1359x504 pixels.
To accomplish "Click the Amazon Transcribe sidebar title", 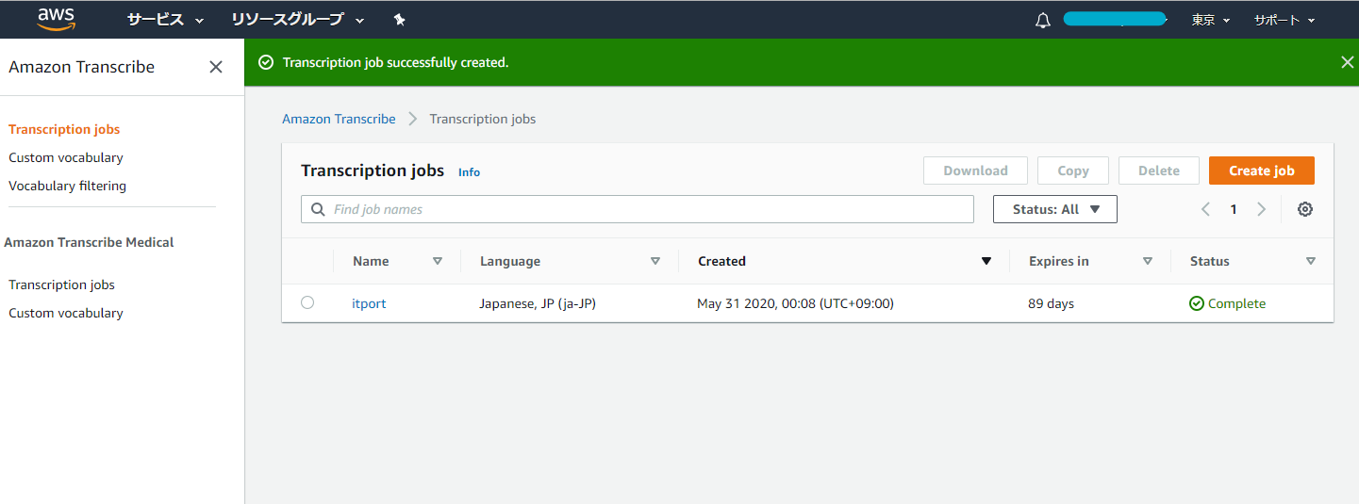I will (x=81, y=67).
